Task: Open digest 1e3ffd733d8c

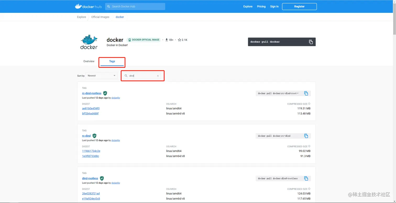Action: click(x=91, y=156)
